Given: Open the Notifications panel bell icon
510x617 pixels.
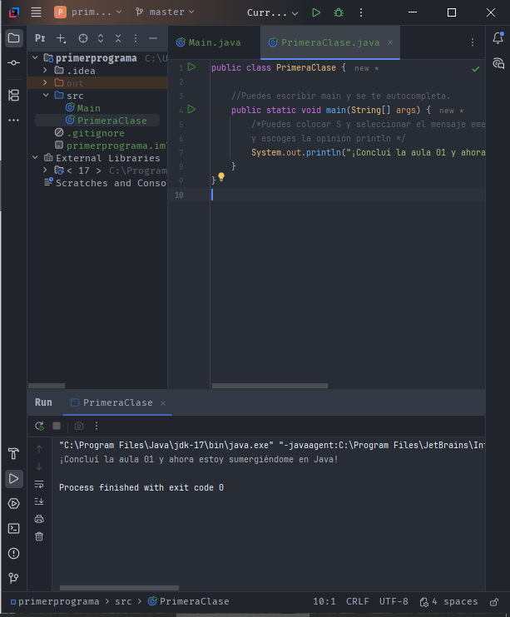Looking at the screenshot, I should (x=498, y=38).
